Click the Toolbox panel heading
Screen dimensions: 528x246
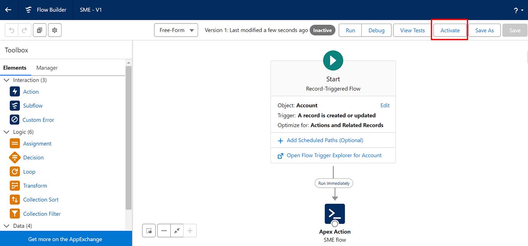click(17, 50)
